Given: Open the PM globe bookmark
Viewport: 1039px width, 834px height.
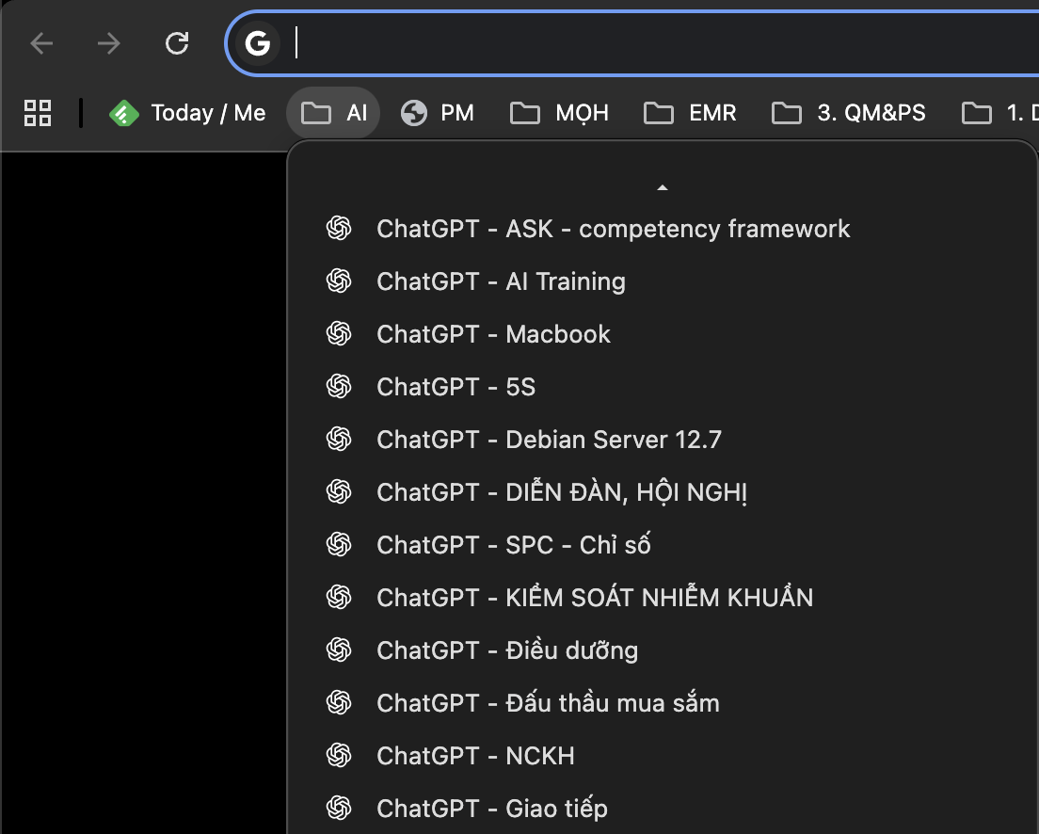Looking at the screenshot, I should tap(437, 113).
